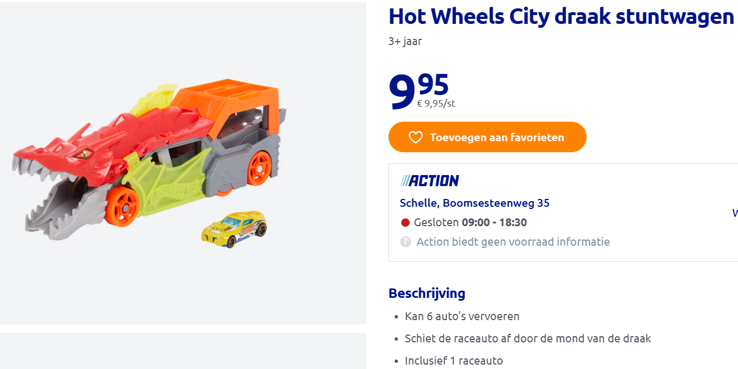The height and width of the screenshot is (369, 738).
Task: Expand the Beschrijving section
Action: click(427, 293)
